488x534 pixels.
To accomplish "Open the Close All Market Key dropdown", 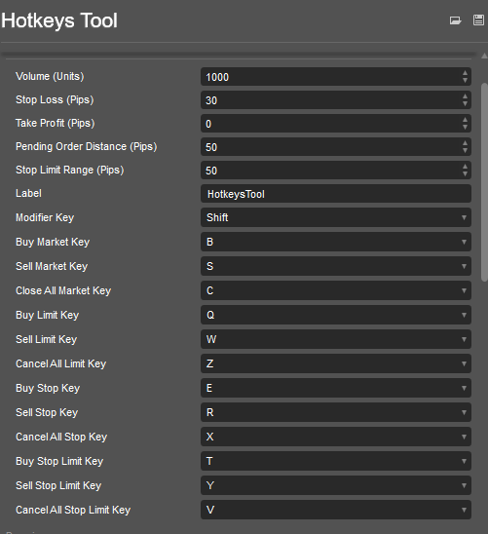I will click(336, 290).
